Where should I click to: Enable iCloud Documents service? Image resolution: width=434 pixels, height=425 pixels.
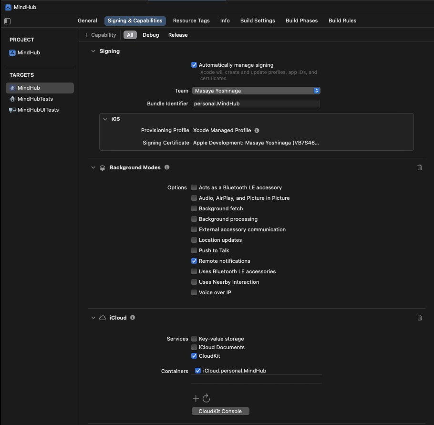[x=194, y=347]
